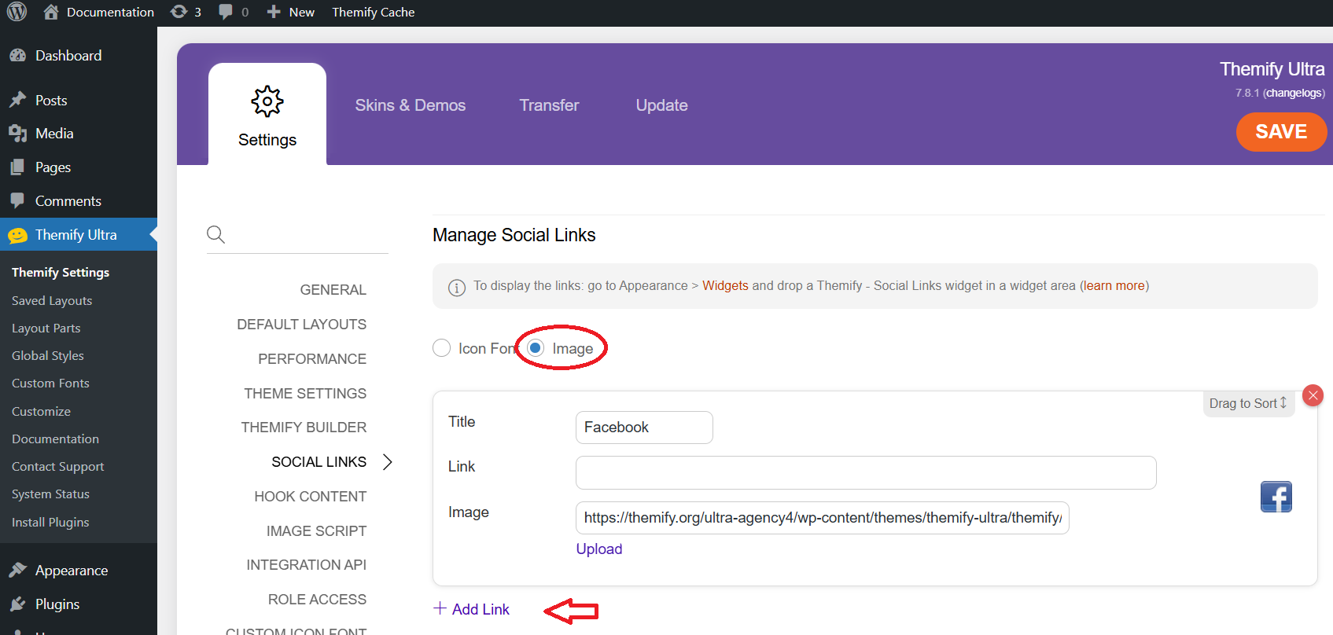Open PERFORMANCE settings section
Screen dimensions: 1333x635
click(x=311, y=359)
